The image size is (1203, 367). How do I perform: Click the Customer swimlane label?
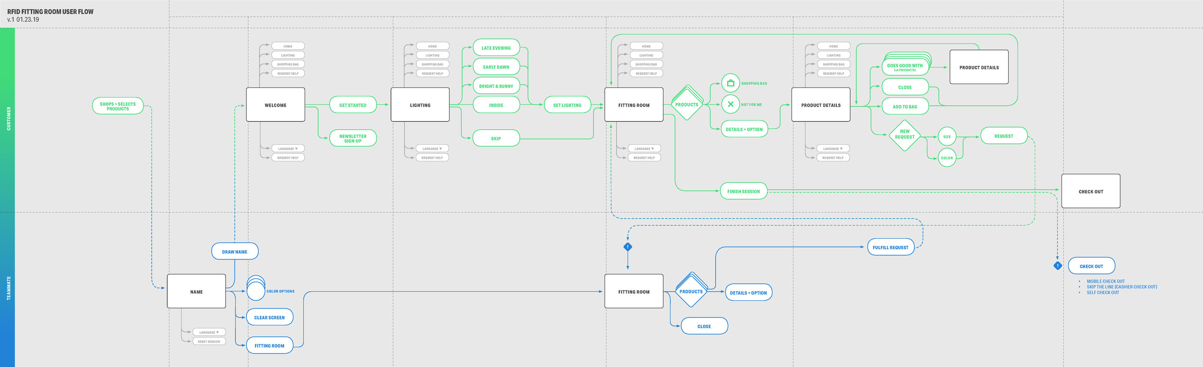click(8, 119)
